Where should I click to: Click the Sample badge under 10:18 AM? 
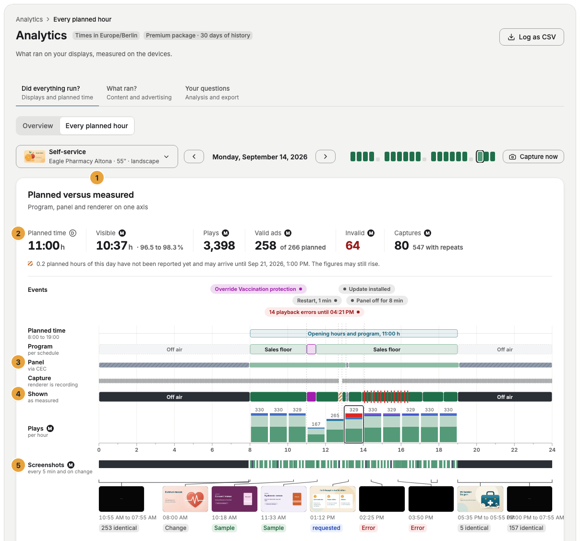(225, 528)
